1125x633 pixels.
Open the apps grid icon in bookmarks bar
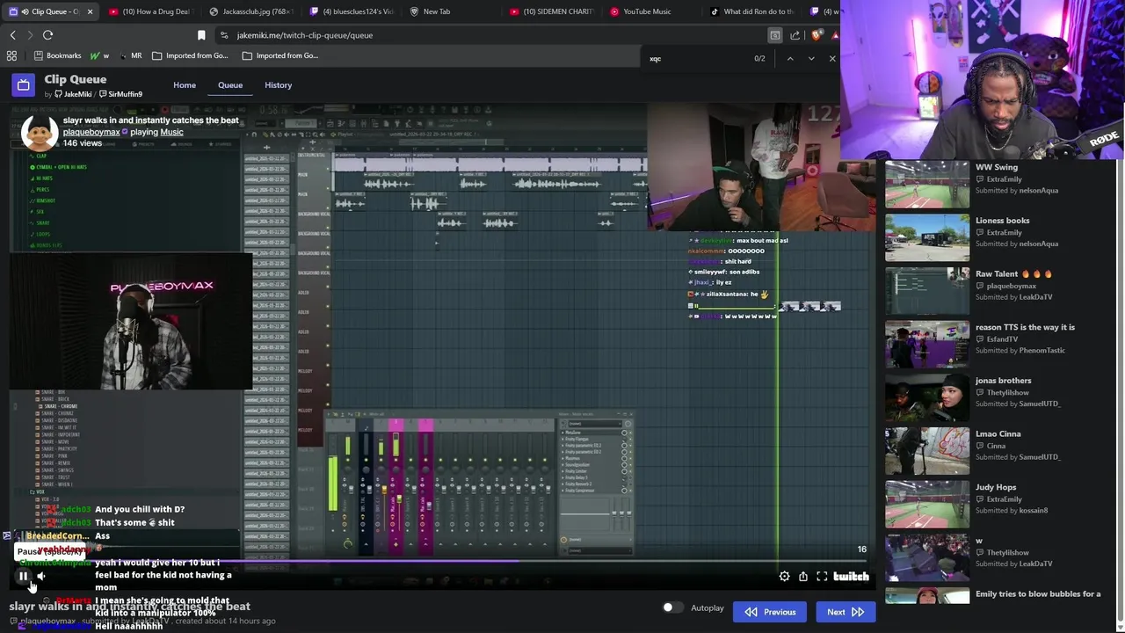click(11, 55)
